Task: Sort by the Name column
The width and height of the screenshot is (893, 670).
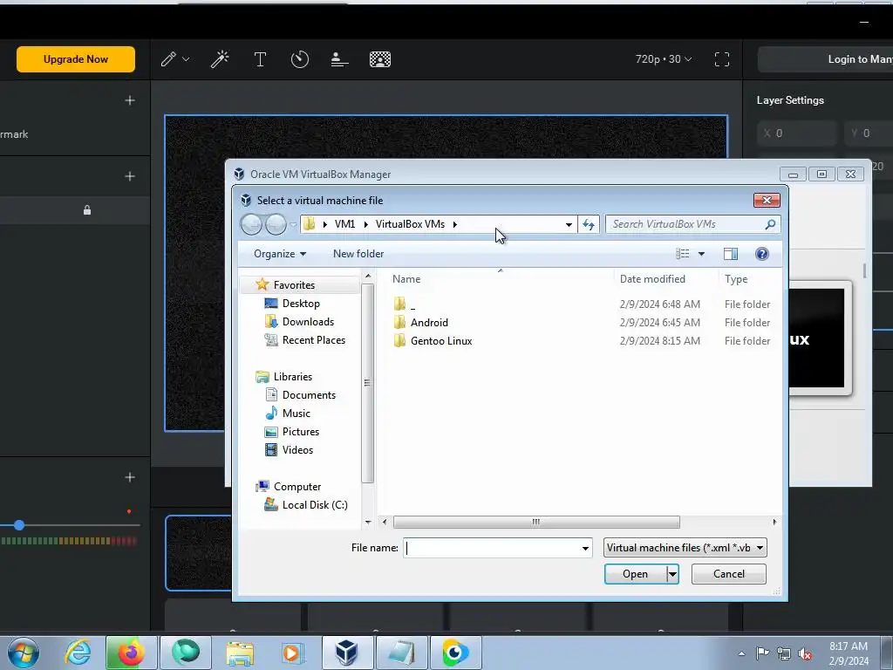Action: click(x=406, y=279)
